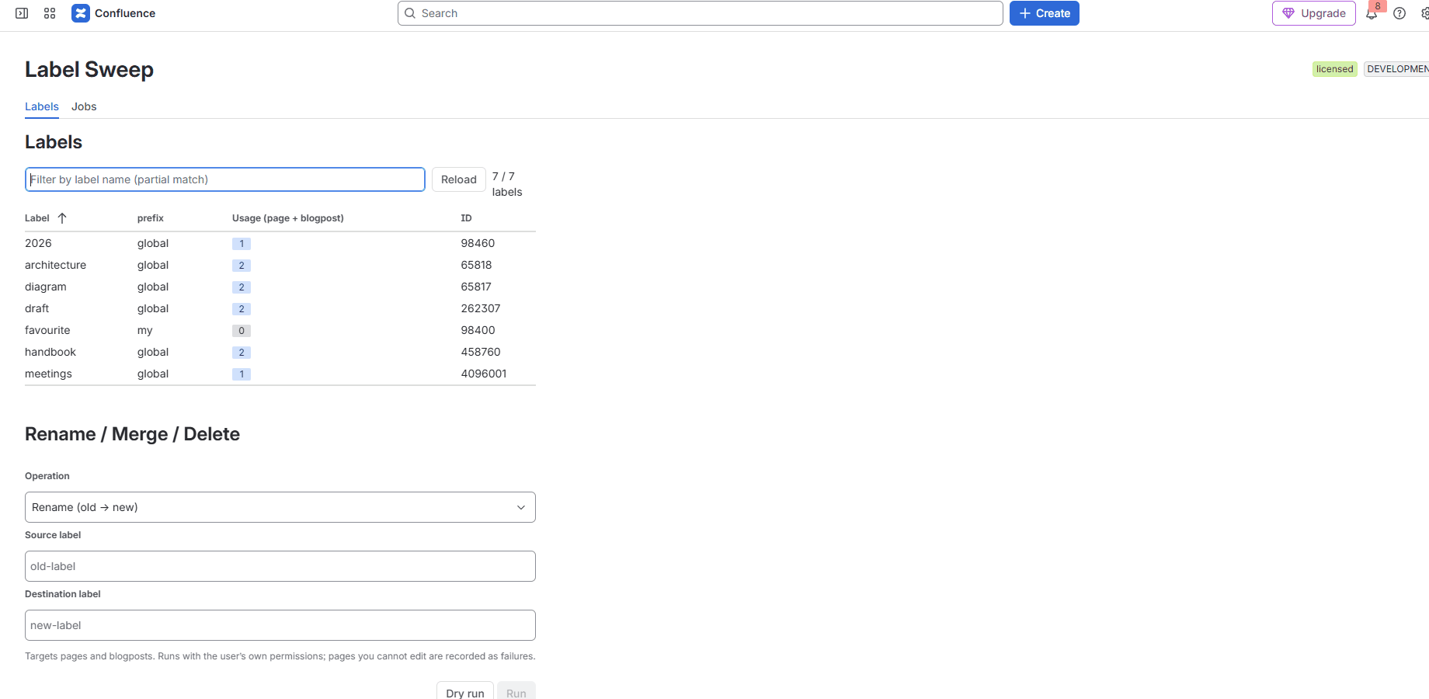Open the app switcher grid icon
Viewport: 1429px width, 699px height.
click(50, 13)
